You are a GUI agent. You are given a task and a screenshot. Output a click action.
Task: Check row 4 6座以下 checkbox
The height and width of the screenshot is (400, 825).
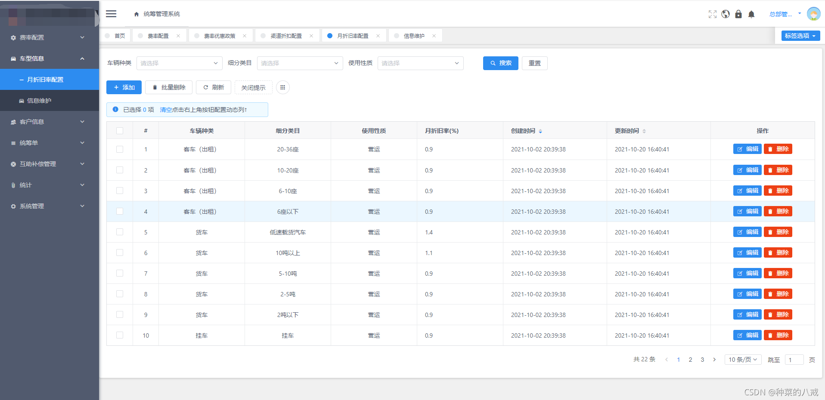click(x=120, y=211)
